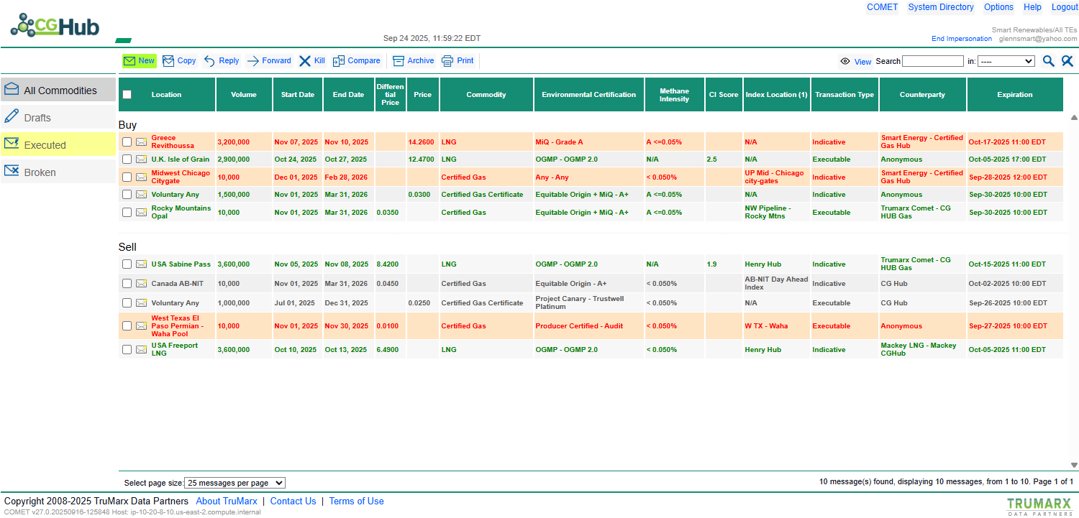1079x518 pixels.
Task: Sort by the Expiration column header
Action: (x=1015, y=95)
